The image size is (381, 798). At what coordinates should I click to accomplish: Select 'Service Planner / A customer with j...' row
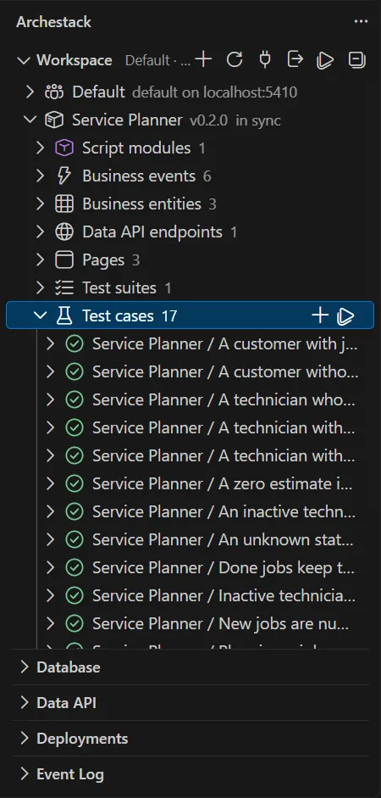(190, 344)
